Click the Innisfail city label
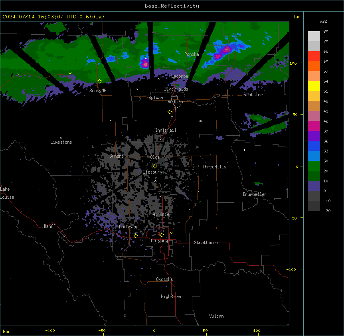The image size is (344, 336). (x=166, y=130)
